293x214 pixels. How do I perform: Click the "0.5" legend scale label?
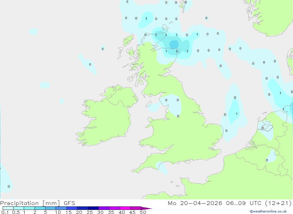(16, 212)
